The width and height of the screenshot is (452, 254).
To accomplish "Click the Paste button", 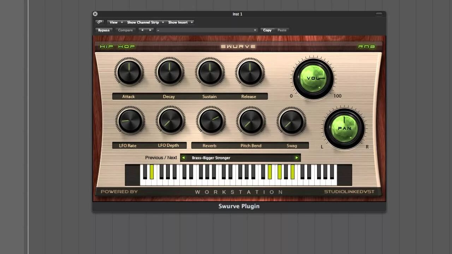I will pos(282,30).
